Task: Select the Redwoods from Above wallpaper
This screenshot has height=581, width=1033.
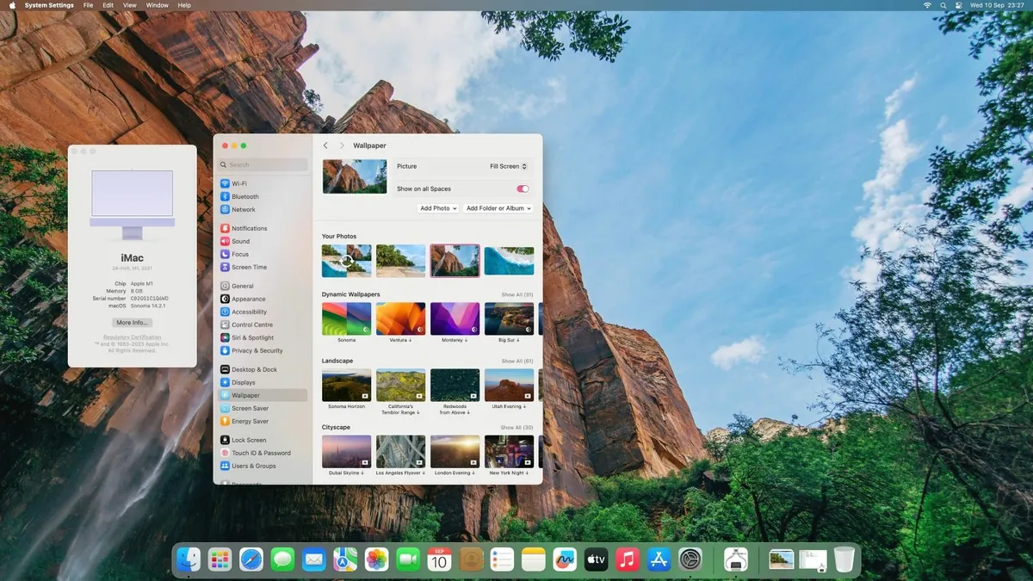Action: click(x=455, y=386)
